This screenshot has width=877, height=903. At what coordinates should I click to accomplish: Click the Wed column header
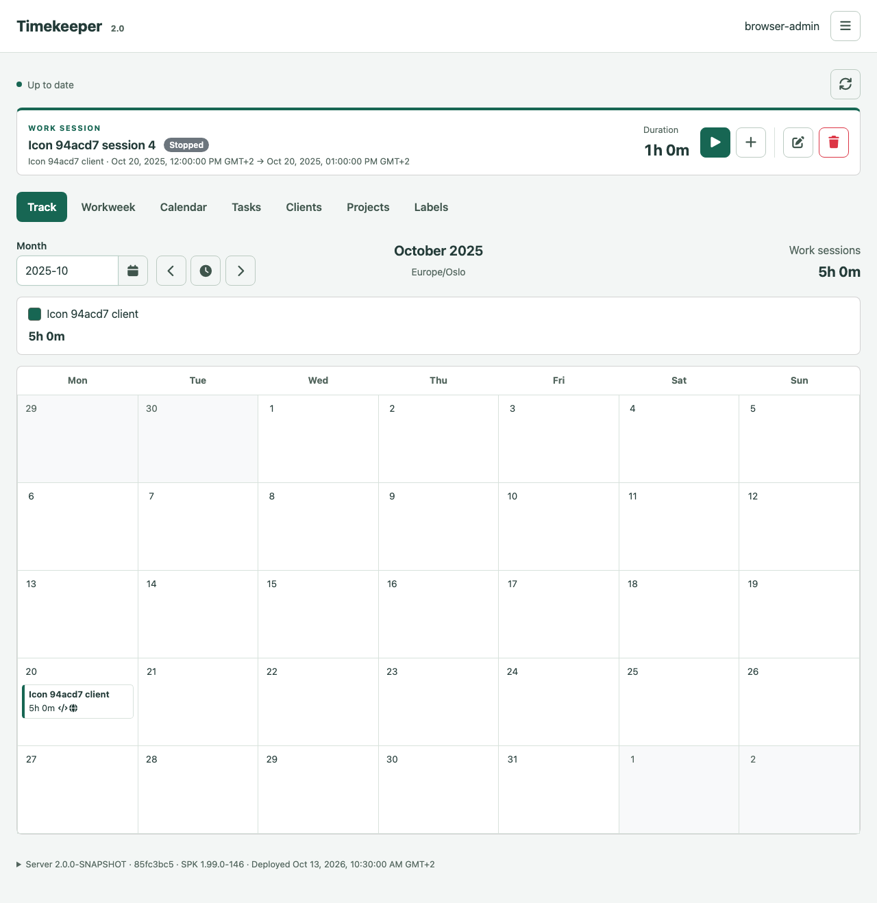point(318,380)
